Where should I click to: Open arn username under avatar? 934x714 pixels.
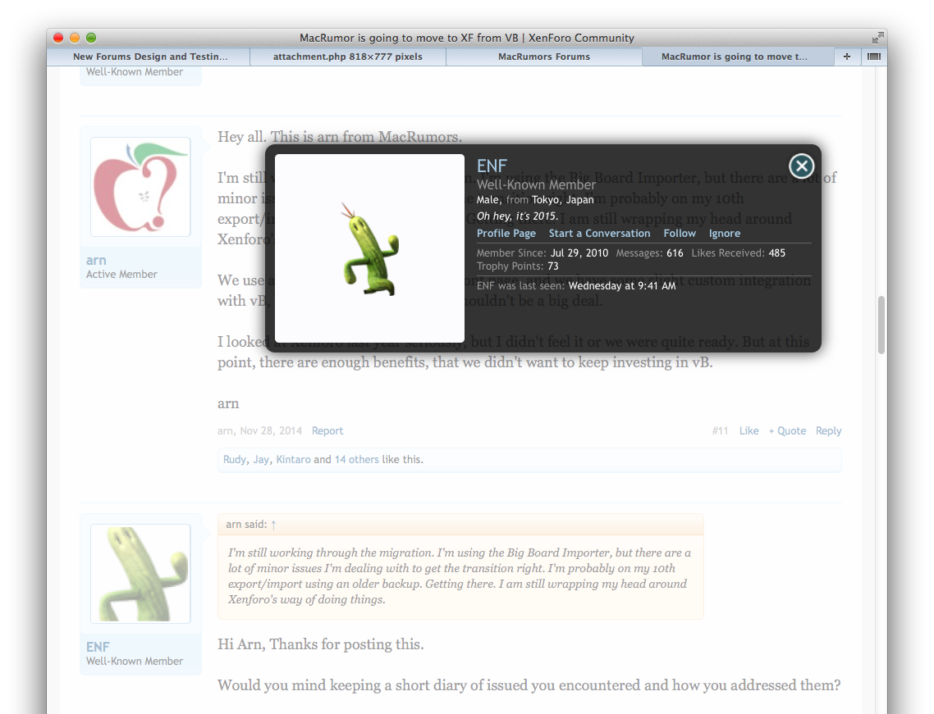click(96, 260)
